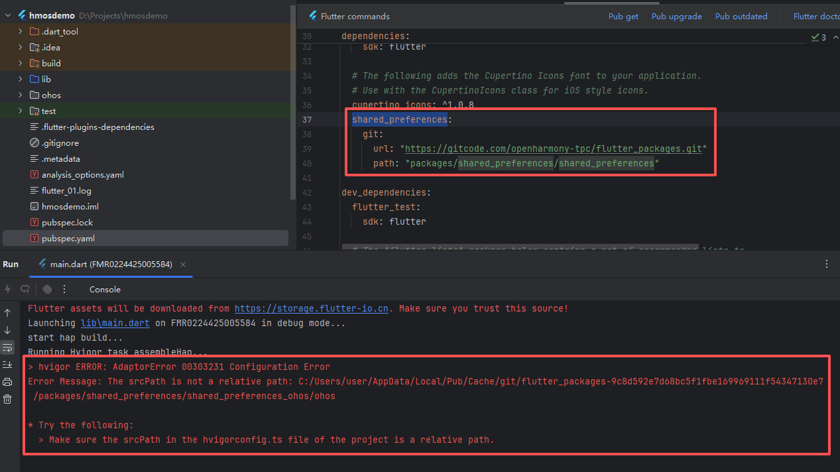Select the .gitignore file name
This screenshot has height=472, width=840.
(x=60, y=143)
